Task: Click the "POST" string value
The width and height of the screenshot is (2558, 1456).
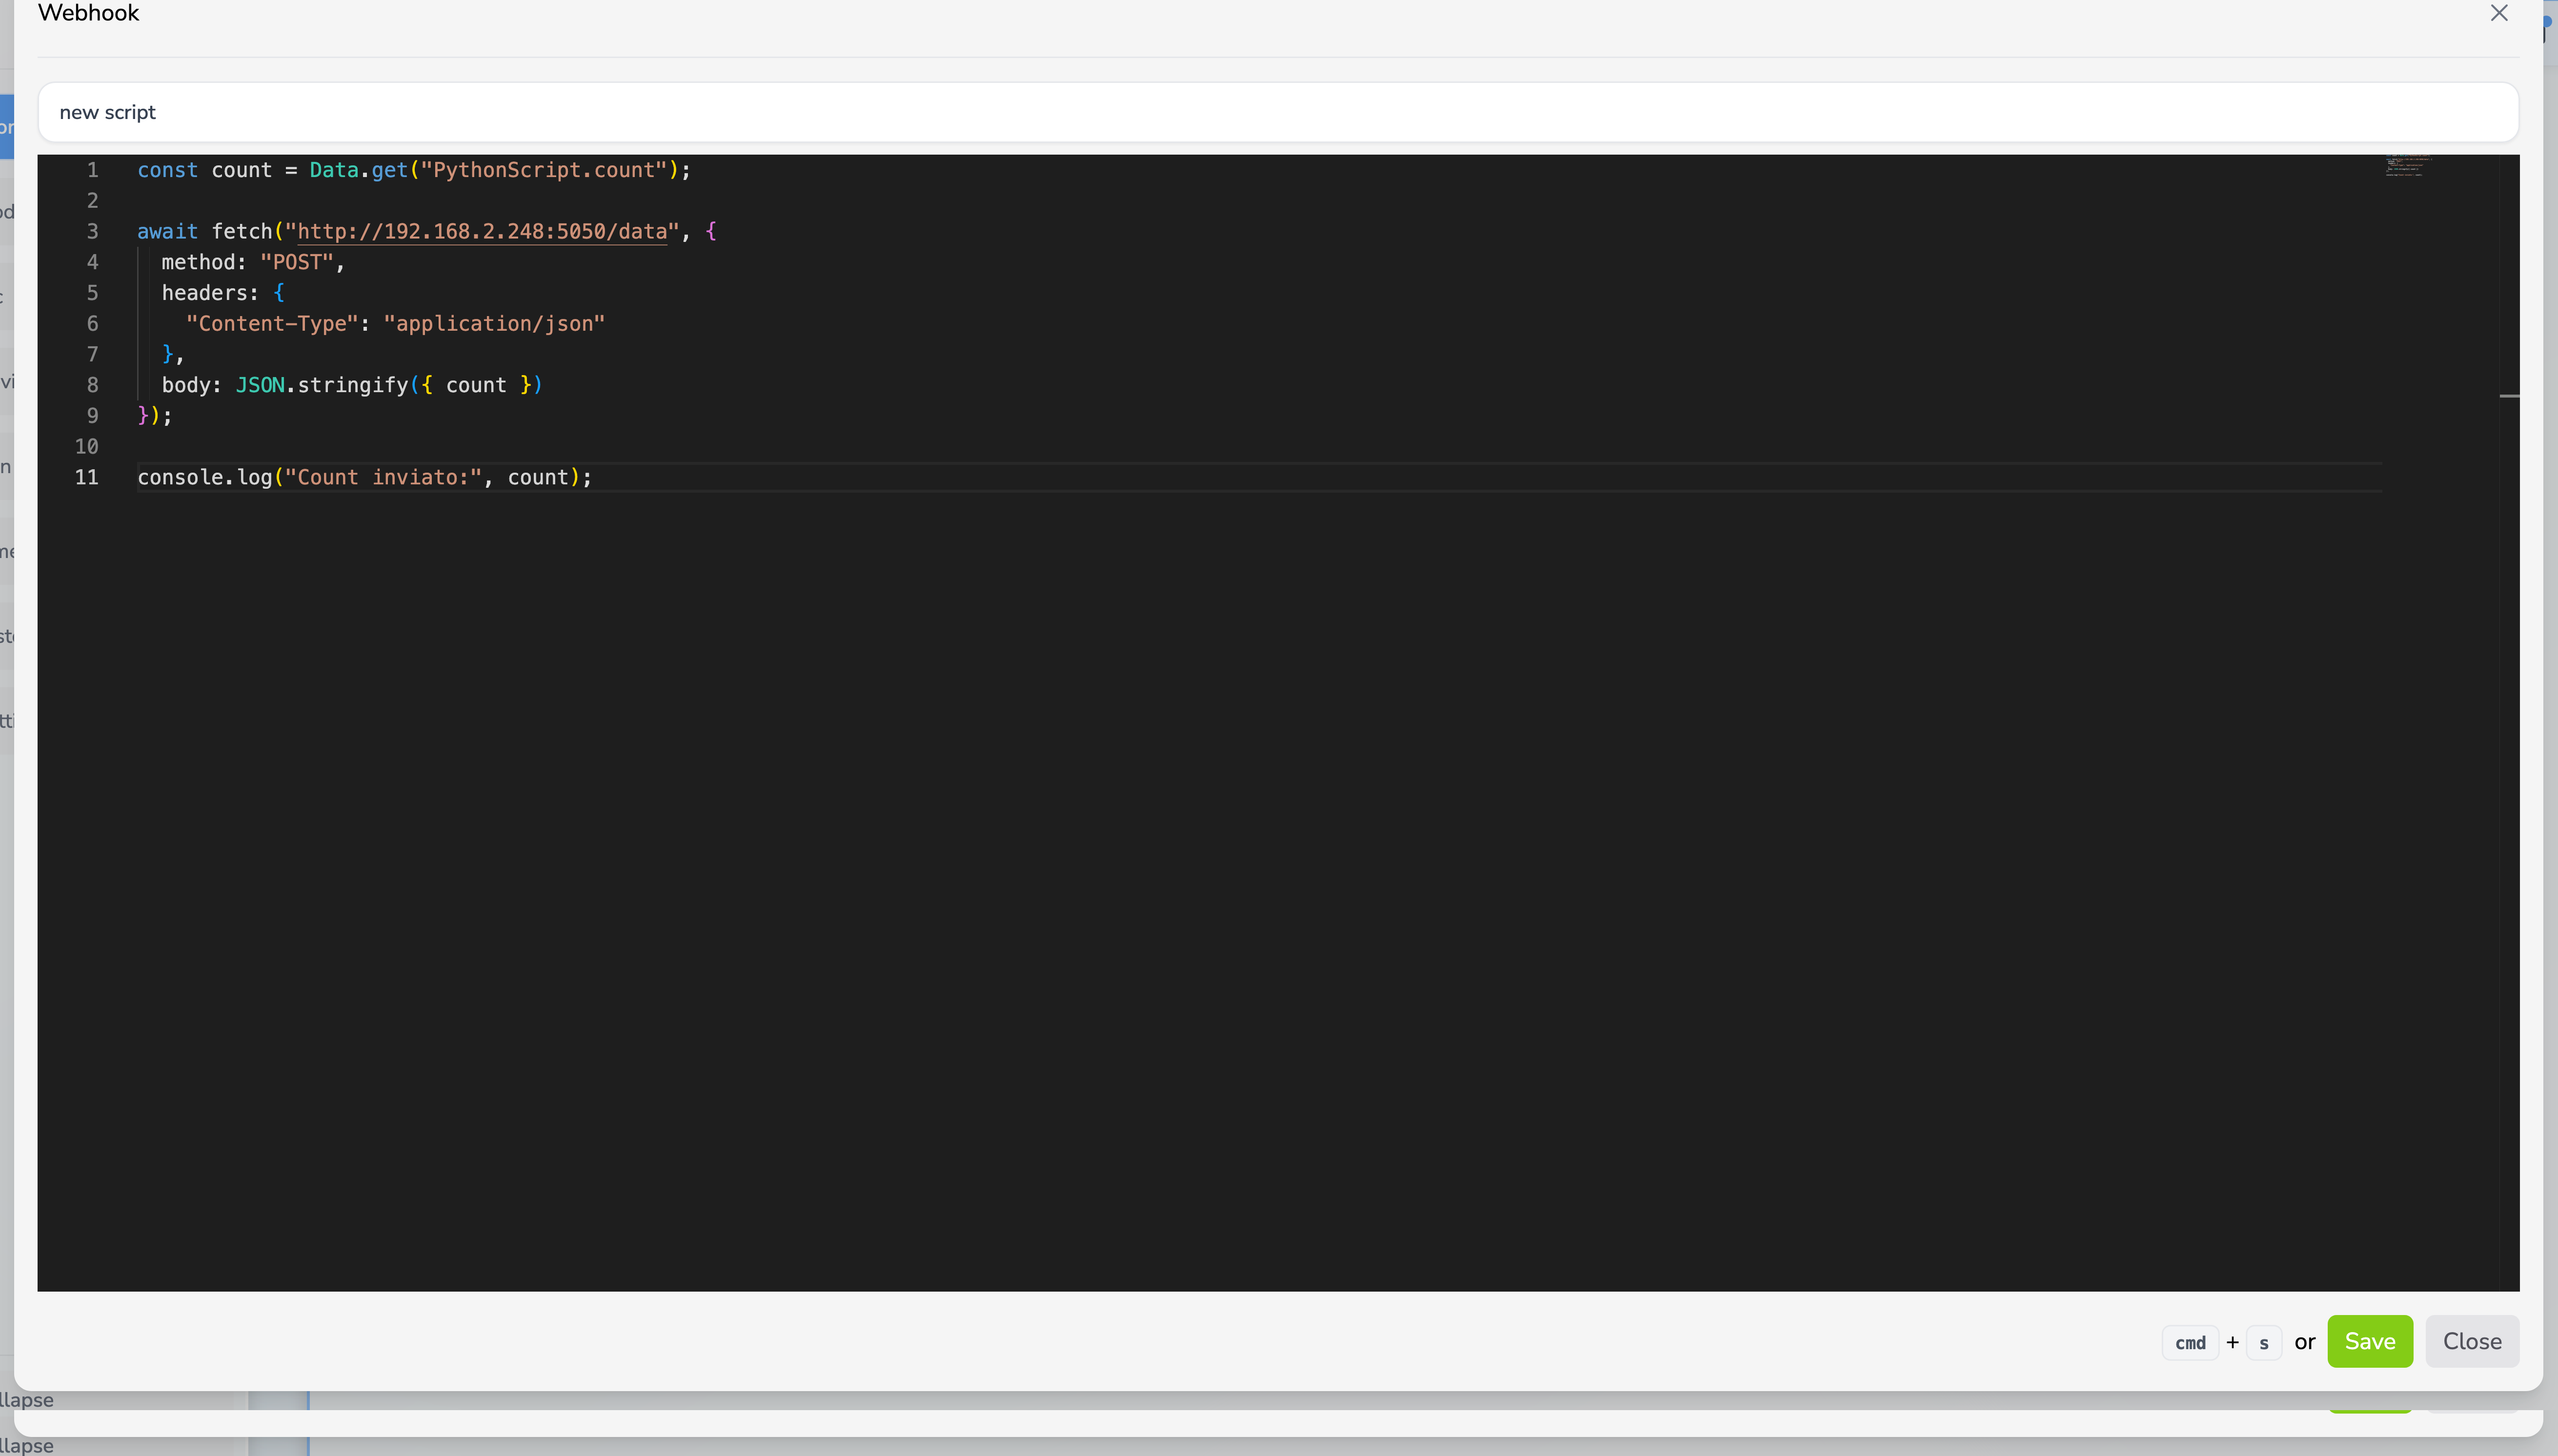Action: pyautogui.click(x=297, y=262)
